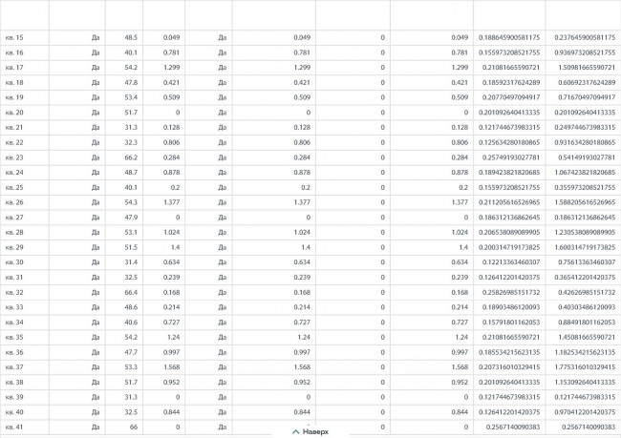Select the row label кв. 35
The width and height of the screenshot is (621, 438).
14,337
